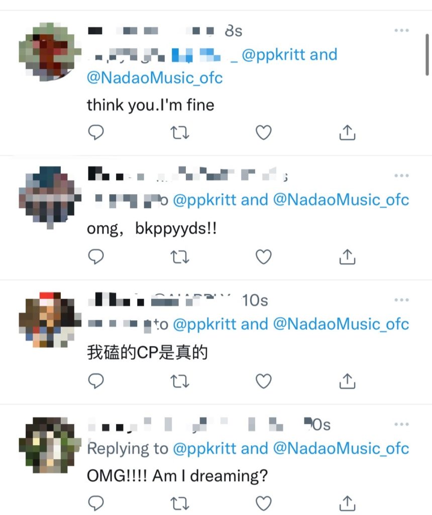The image size is (432, 515).
Task: Expand options menu of "Am I dreaming?" tweet
Action: tap(401, 424)
